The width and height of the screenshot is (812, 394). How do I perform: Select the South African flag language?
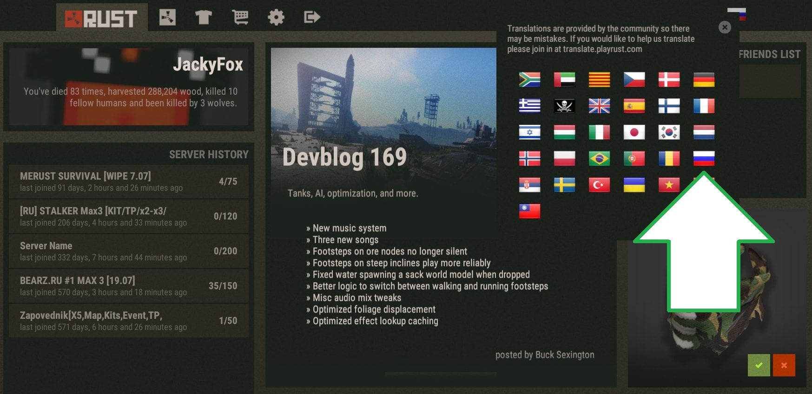pyautogui.click(x=529, y=79)
